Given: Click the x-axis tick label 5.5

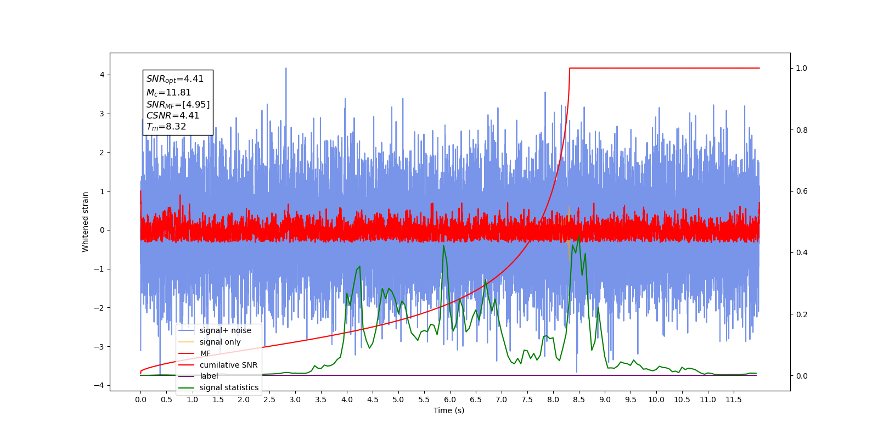Looking at the screenshot, I should coord(424,399).
